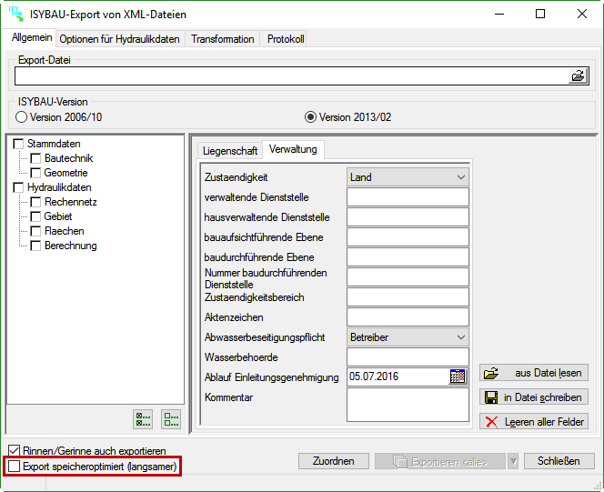Check the Stammdaten tree checkbox
604x492 pixels.
19,145
